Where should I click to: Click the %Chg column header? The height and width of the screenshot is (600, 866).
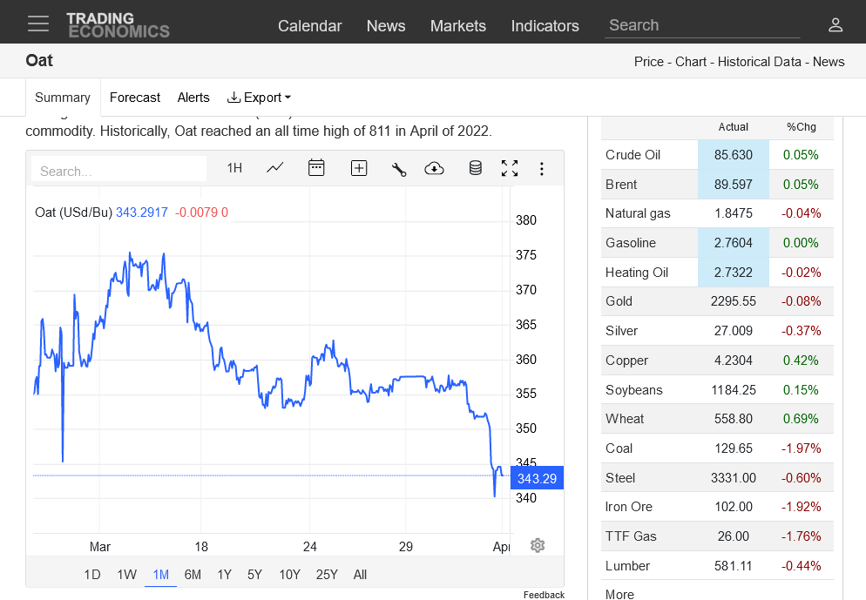[x=801, y=127]
